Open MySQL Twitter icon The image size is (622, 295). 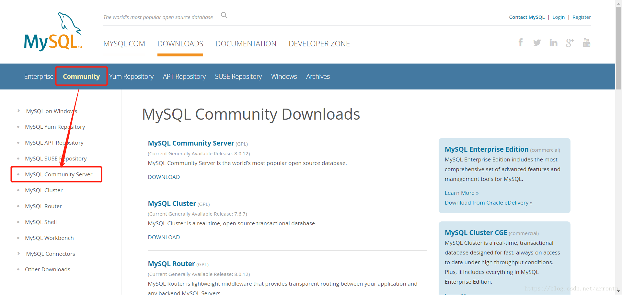point(537,42)
